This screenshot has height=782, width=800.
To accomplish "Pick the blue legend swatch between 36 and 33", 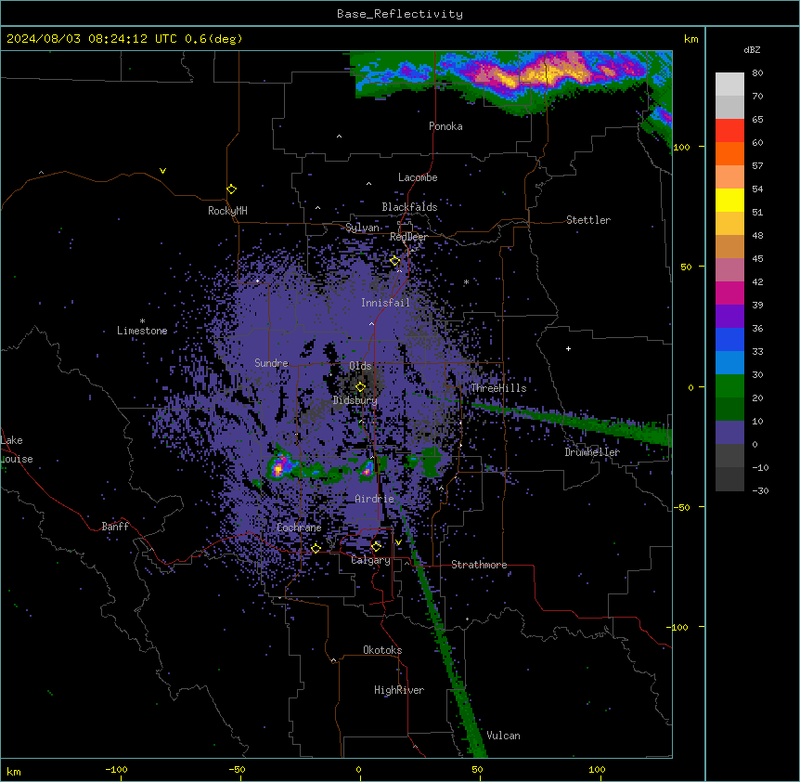I will pos(729,340).
